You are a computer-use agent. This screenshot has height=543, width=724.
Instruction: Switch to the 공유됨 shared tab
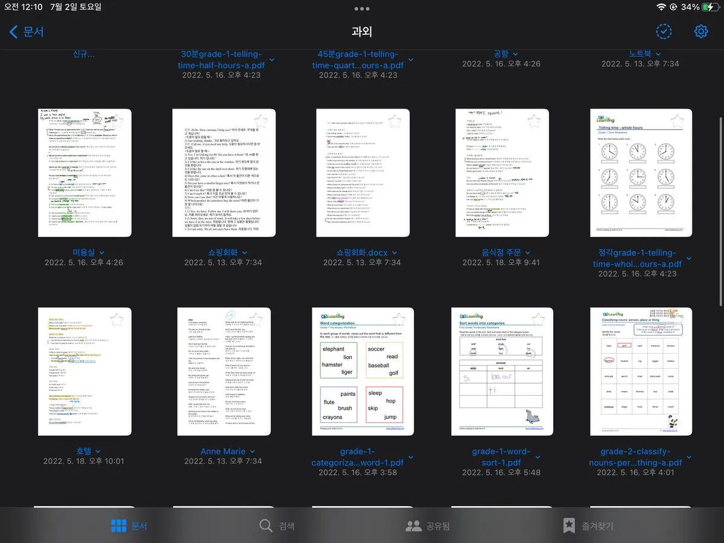pyautogui.click(x=428, y=526)
